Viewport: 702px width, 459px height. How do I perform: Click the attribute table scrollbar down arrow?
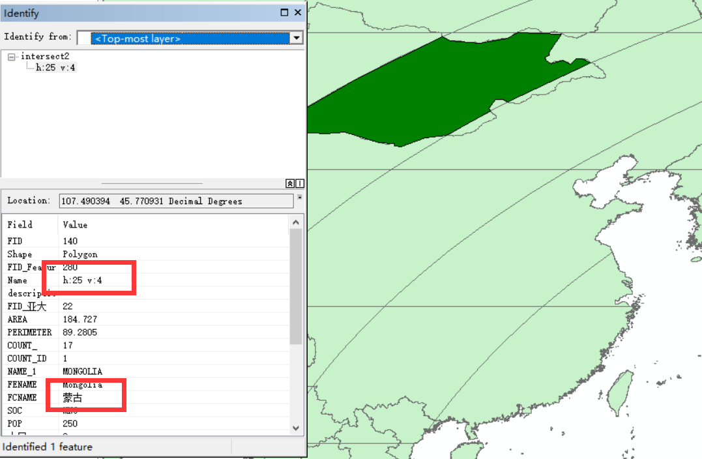point(296,428)
